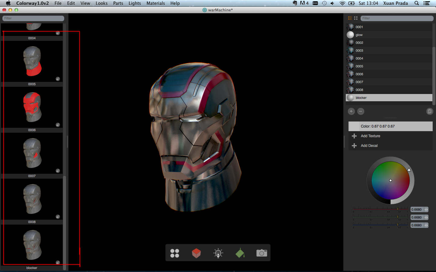Select the 0006 material row
This screenshot has height=272, width=436.
[x=389, y=74]
